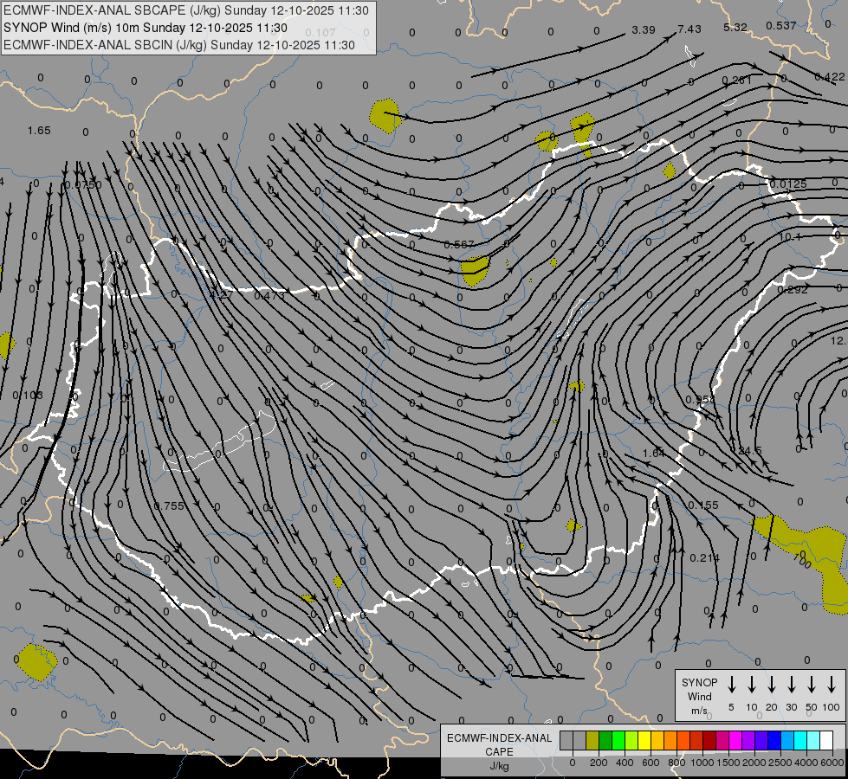This screenshot has width=848, height=779.
Task: Select the white swatch at 6000 J/kg
Action: click(x=826, y=740)
